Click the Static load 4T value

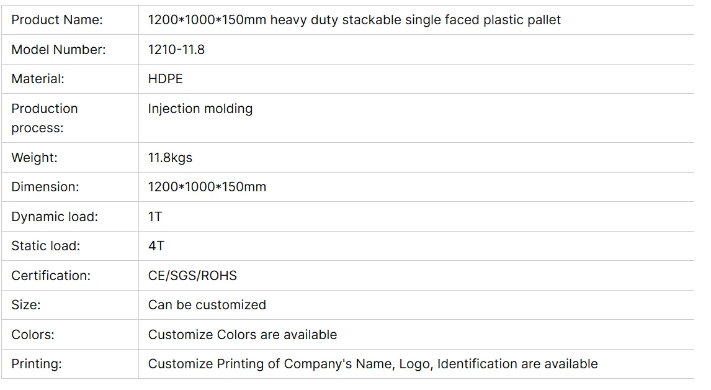[156, 246]
